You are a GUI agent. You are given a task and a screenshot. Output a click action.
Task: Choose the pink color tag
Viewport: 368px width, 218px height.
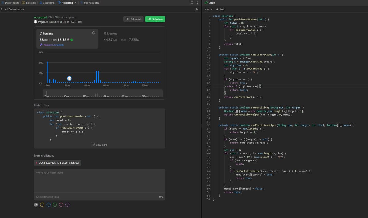pyautogui.click(x=61, y=205)
